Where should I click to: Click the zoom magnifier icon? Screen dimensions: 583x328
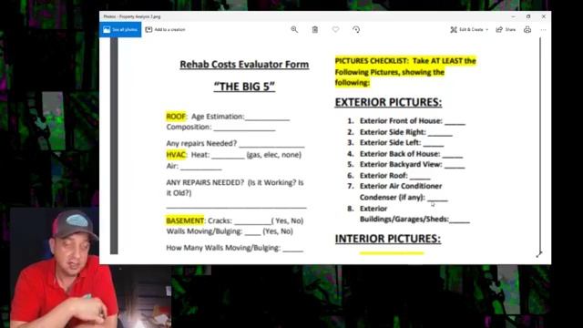(294, 30)
